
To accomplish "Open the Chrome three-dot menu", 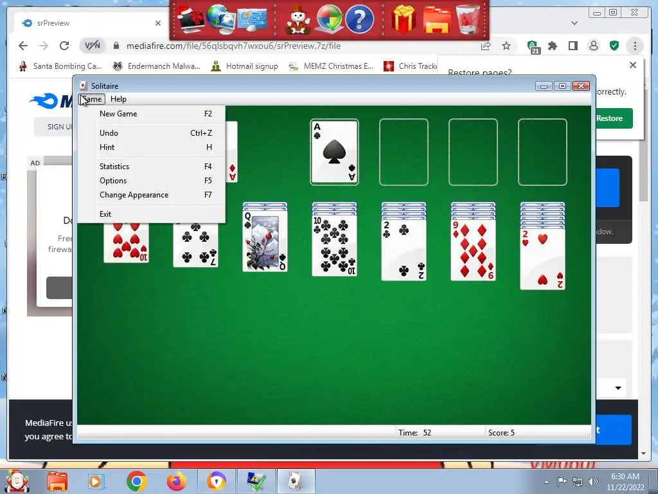I will 635,46.
